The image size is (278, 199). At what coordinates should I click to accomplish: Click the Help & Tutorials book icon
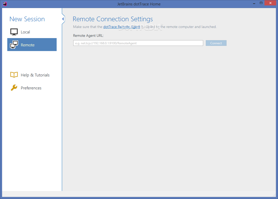[14, 75]
